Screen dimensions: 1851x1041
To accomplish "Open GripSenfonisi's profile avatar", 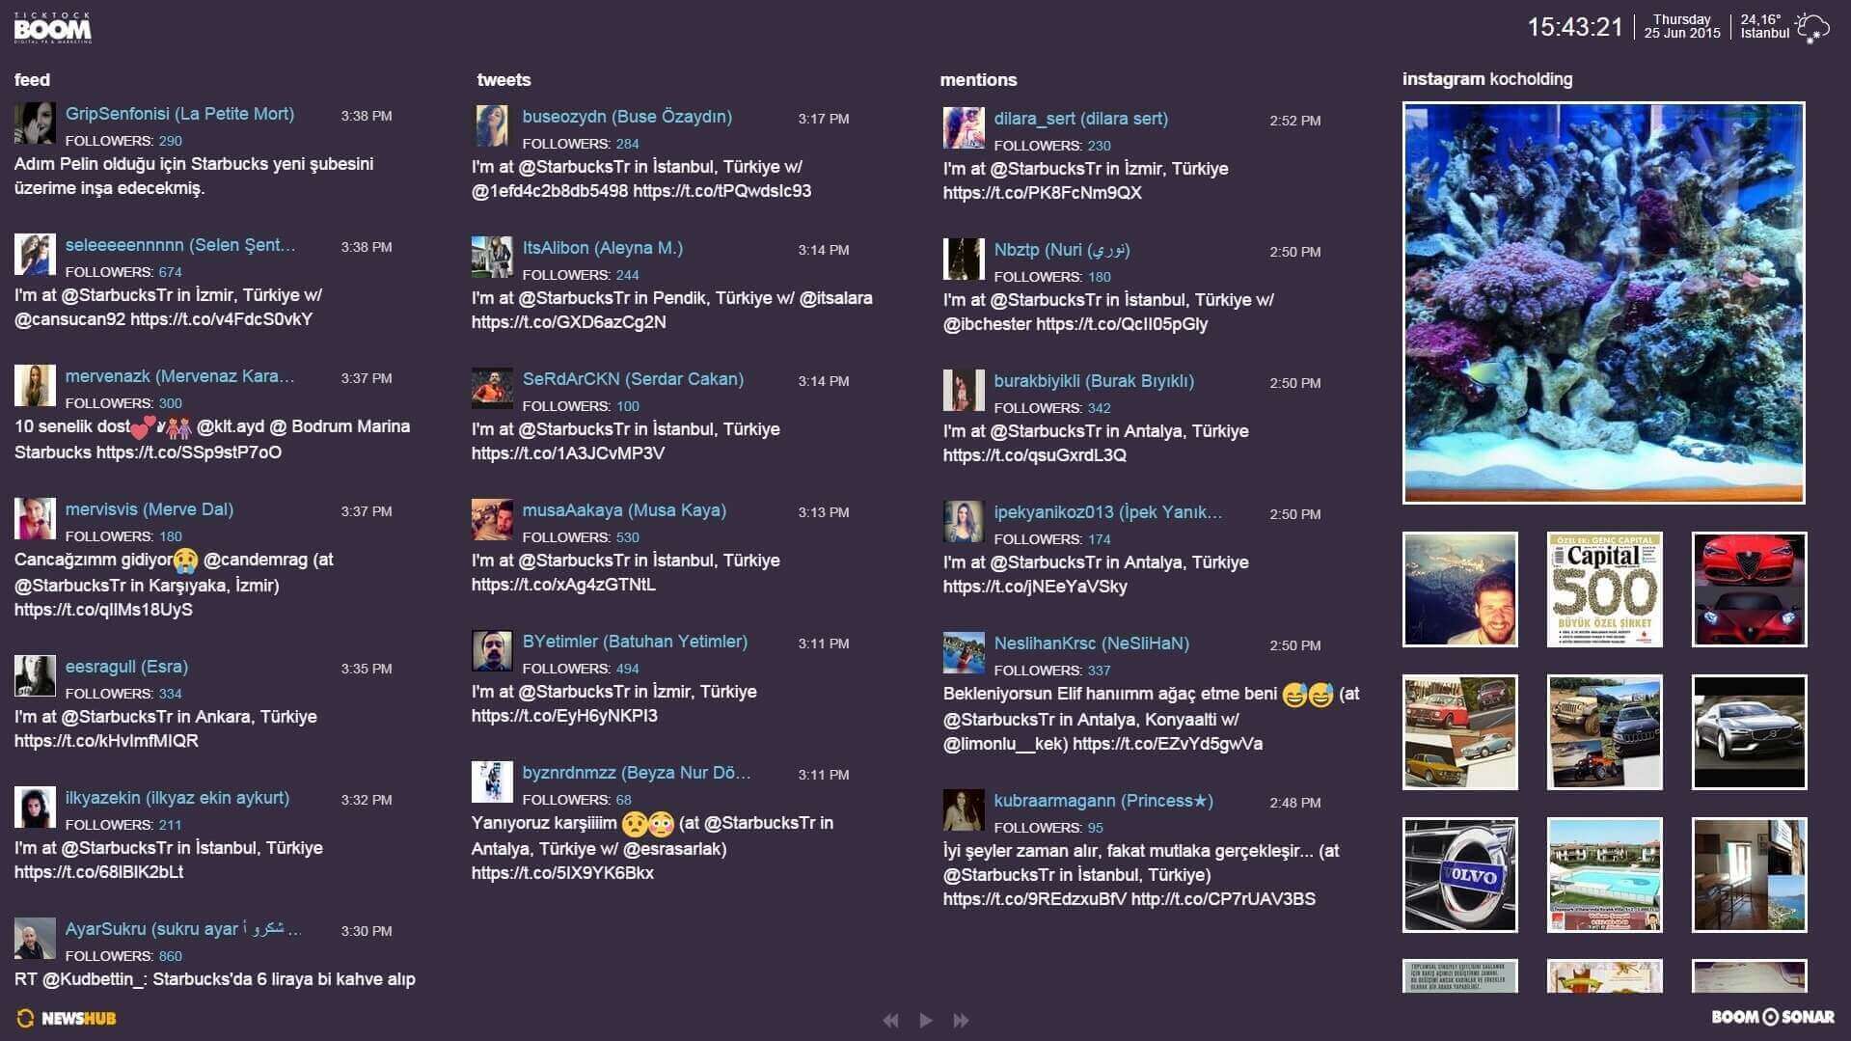I will [35, 124].
